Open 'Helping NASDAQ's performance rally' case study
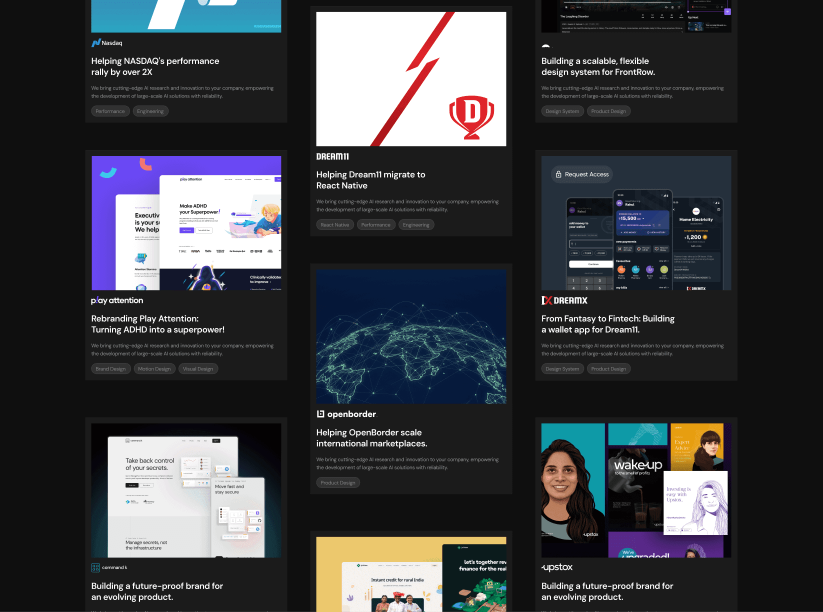The image size is (823, 612). 155,66
